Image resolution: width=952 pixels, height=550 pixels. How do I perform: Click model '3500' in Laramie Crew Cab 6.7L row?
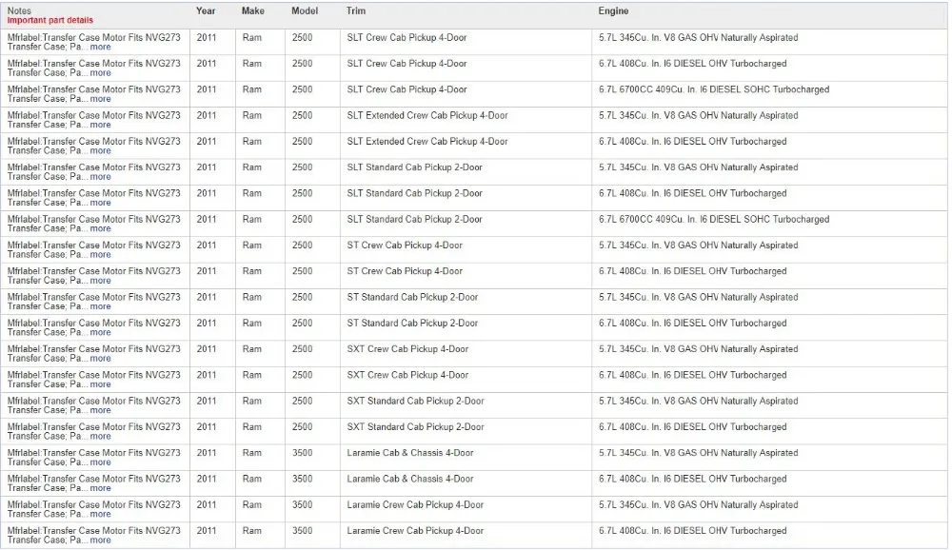coord(303,531)
